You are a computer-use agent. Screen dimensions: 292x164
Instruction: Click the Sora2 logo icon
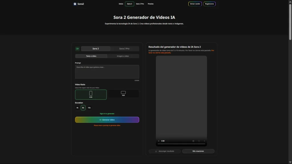tap(75, 4)
